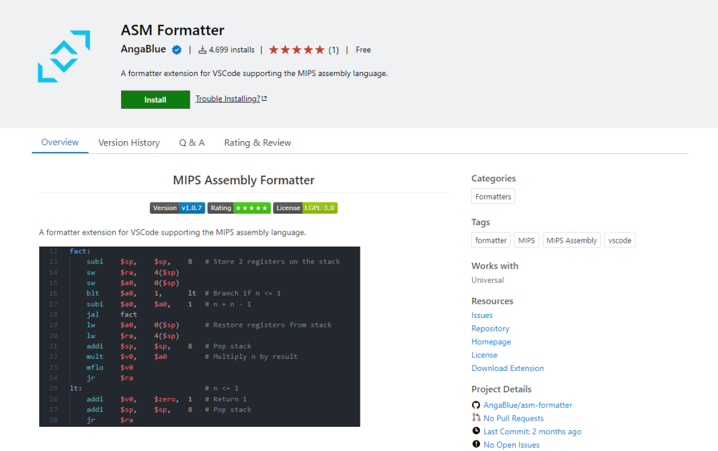Select the MIPS Assembly tag
This screenshot has width=718, height=451.
coord(571,240)
